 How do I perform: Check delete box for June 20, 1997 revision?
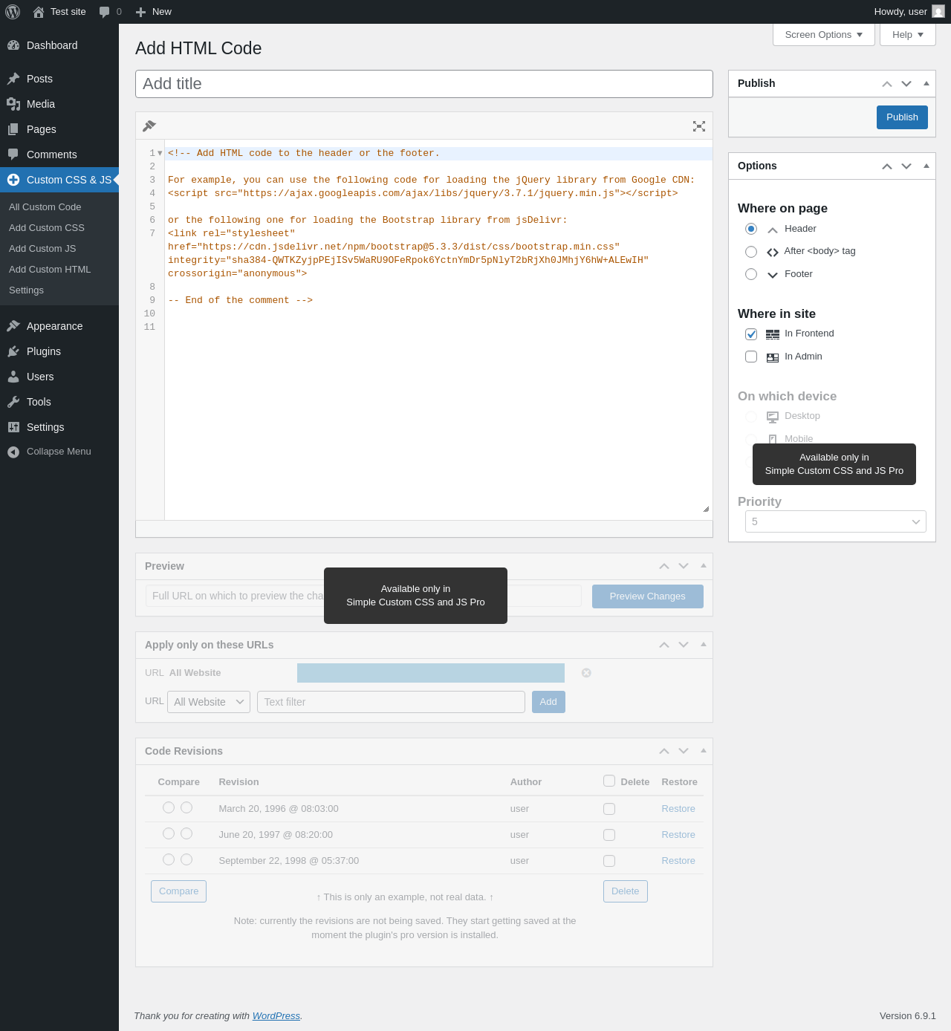(609, 835)
